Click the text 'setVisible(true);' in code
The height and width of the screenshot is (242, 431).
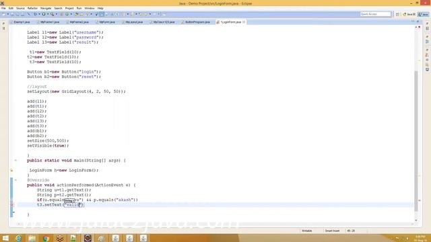[x=48, y=146]
